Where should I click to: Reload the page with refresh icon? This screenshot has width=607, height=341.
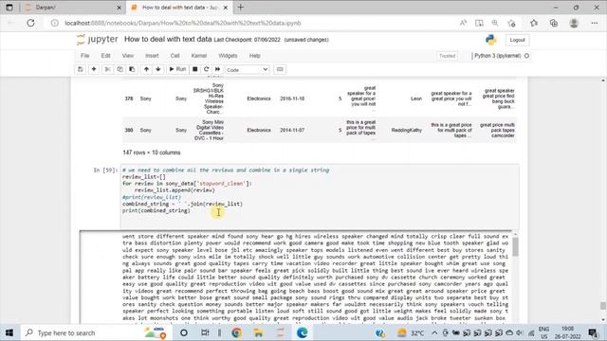click(30, 23)
